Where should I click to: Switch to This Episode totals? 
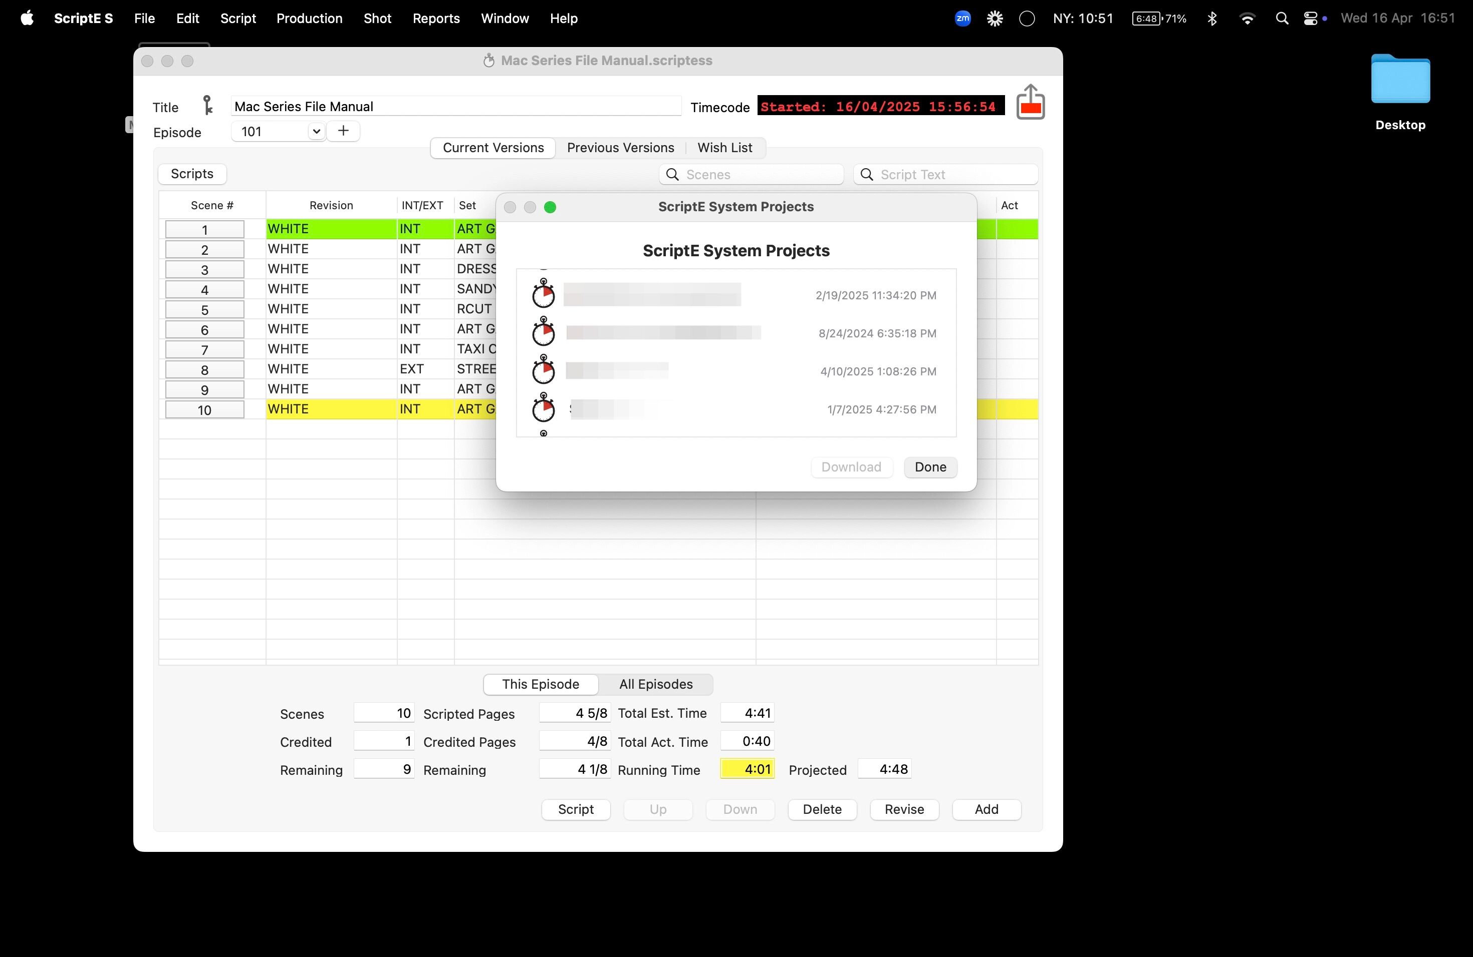(540, 684)
